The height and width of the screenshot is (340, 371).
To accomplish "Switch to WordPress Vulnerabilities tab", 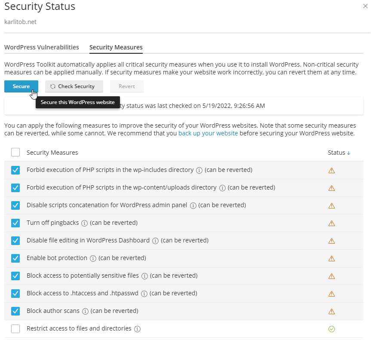I will click(41, 47).
